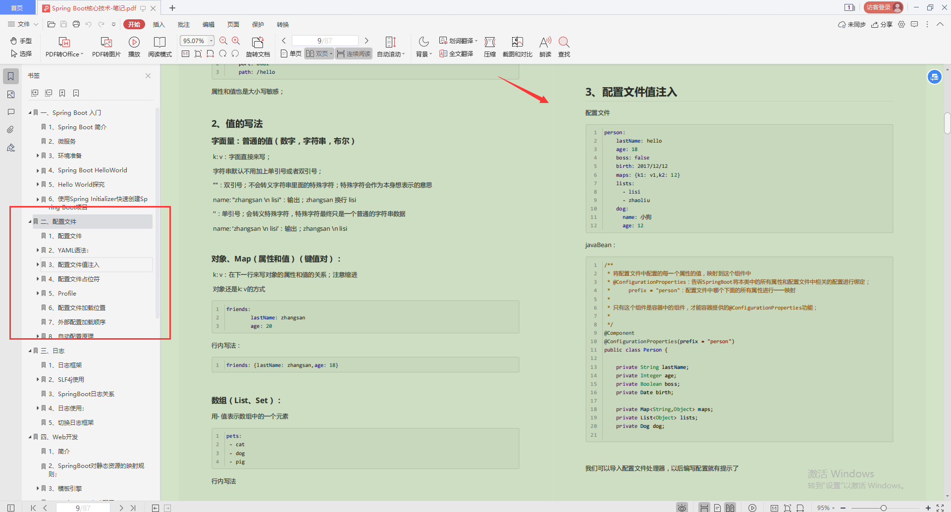951x512 pixels.
Task: Open word selection translate
Action: coord(458,41)
